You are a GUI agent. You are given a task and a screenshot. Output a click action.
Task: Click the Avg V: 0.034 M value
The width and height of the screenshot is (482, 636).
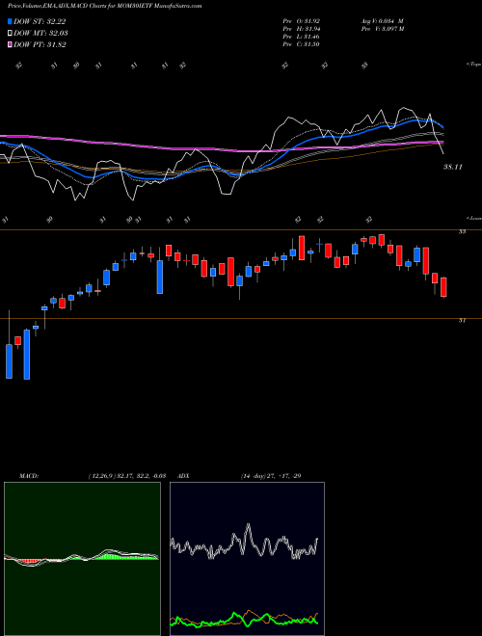382,20
